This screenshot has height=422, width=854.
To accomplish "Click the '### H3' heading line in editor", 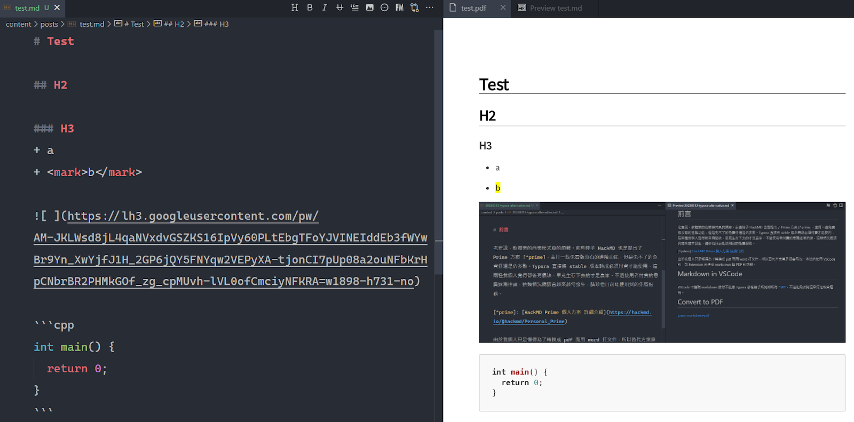I will coord(54,129).
